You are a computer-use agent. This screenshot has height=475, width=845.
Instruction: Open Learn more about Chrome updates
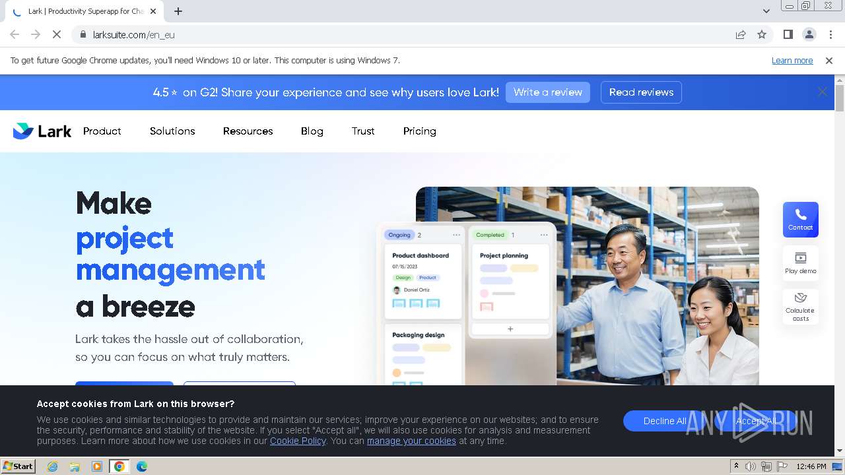pos(792,61)
